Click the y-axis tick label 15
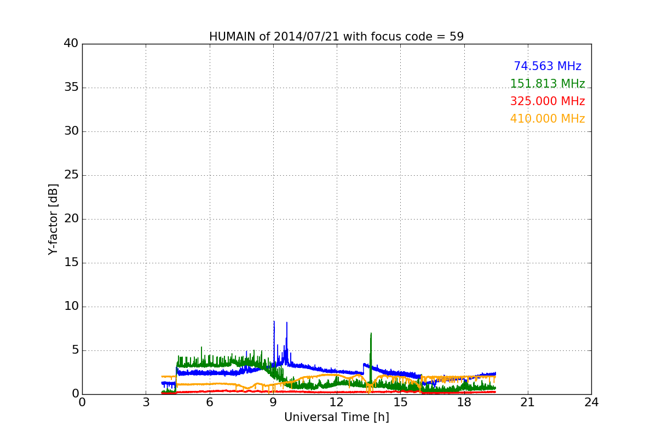This screenshot has height=438, width=657. click(x=71, y=263)
